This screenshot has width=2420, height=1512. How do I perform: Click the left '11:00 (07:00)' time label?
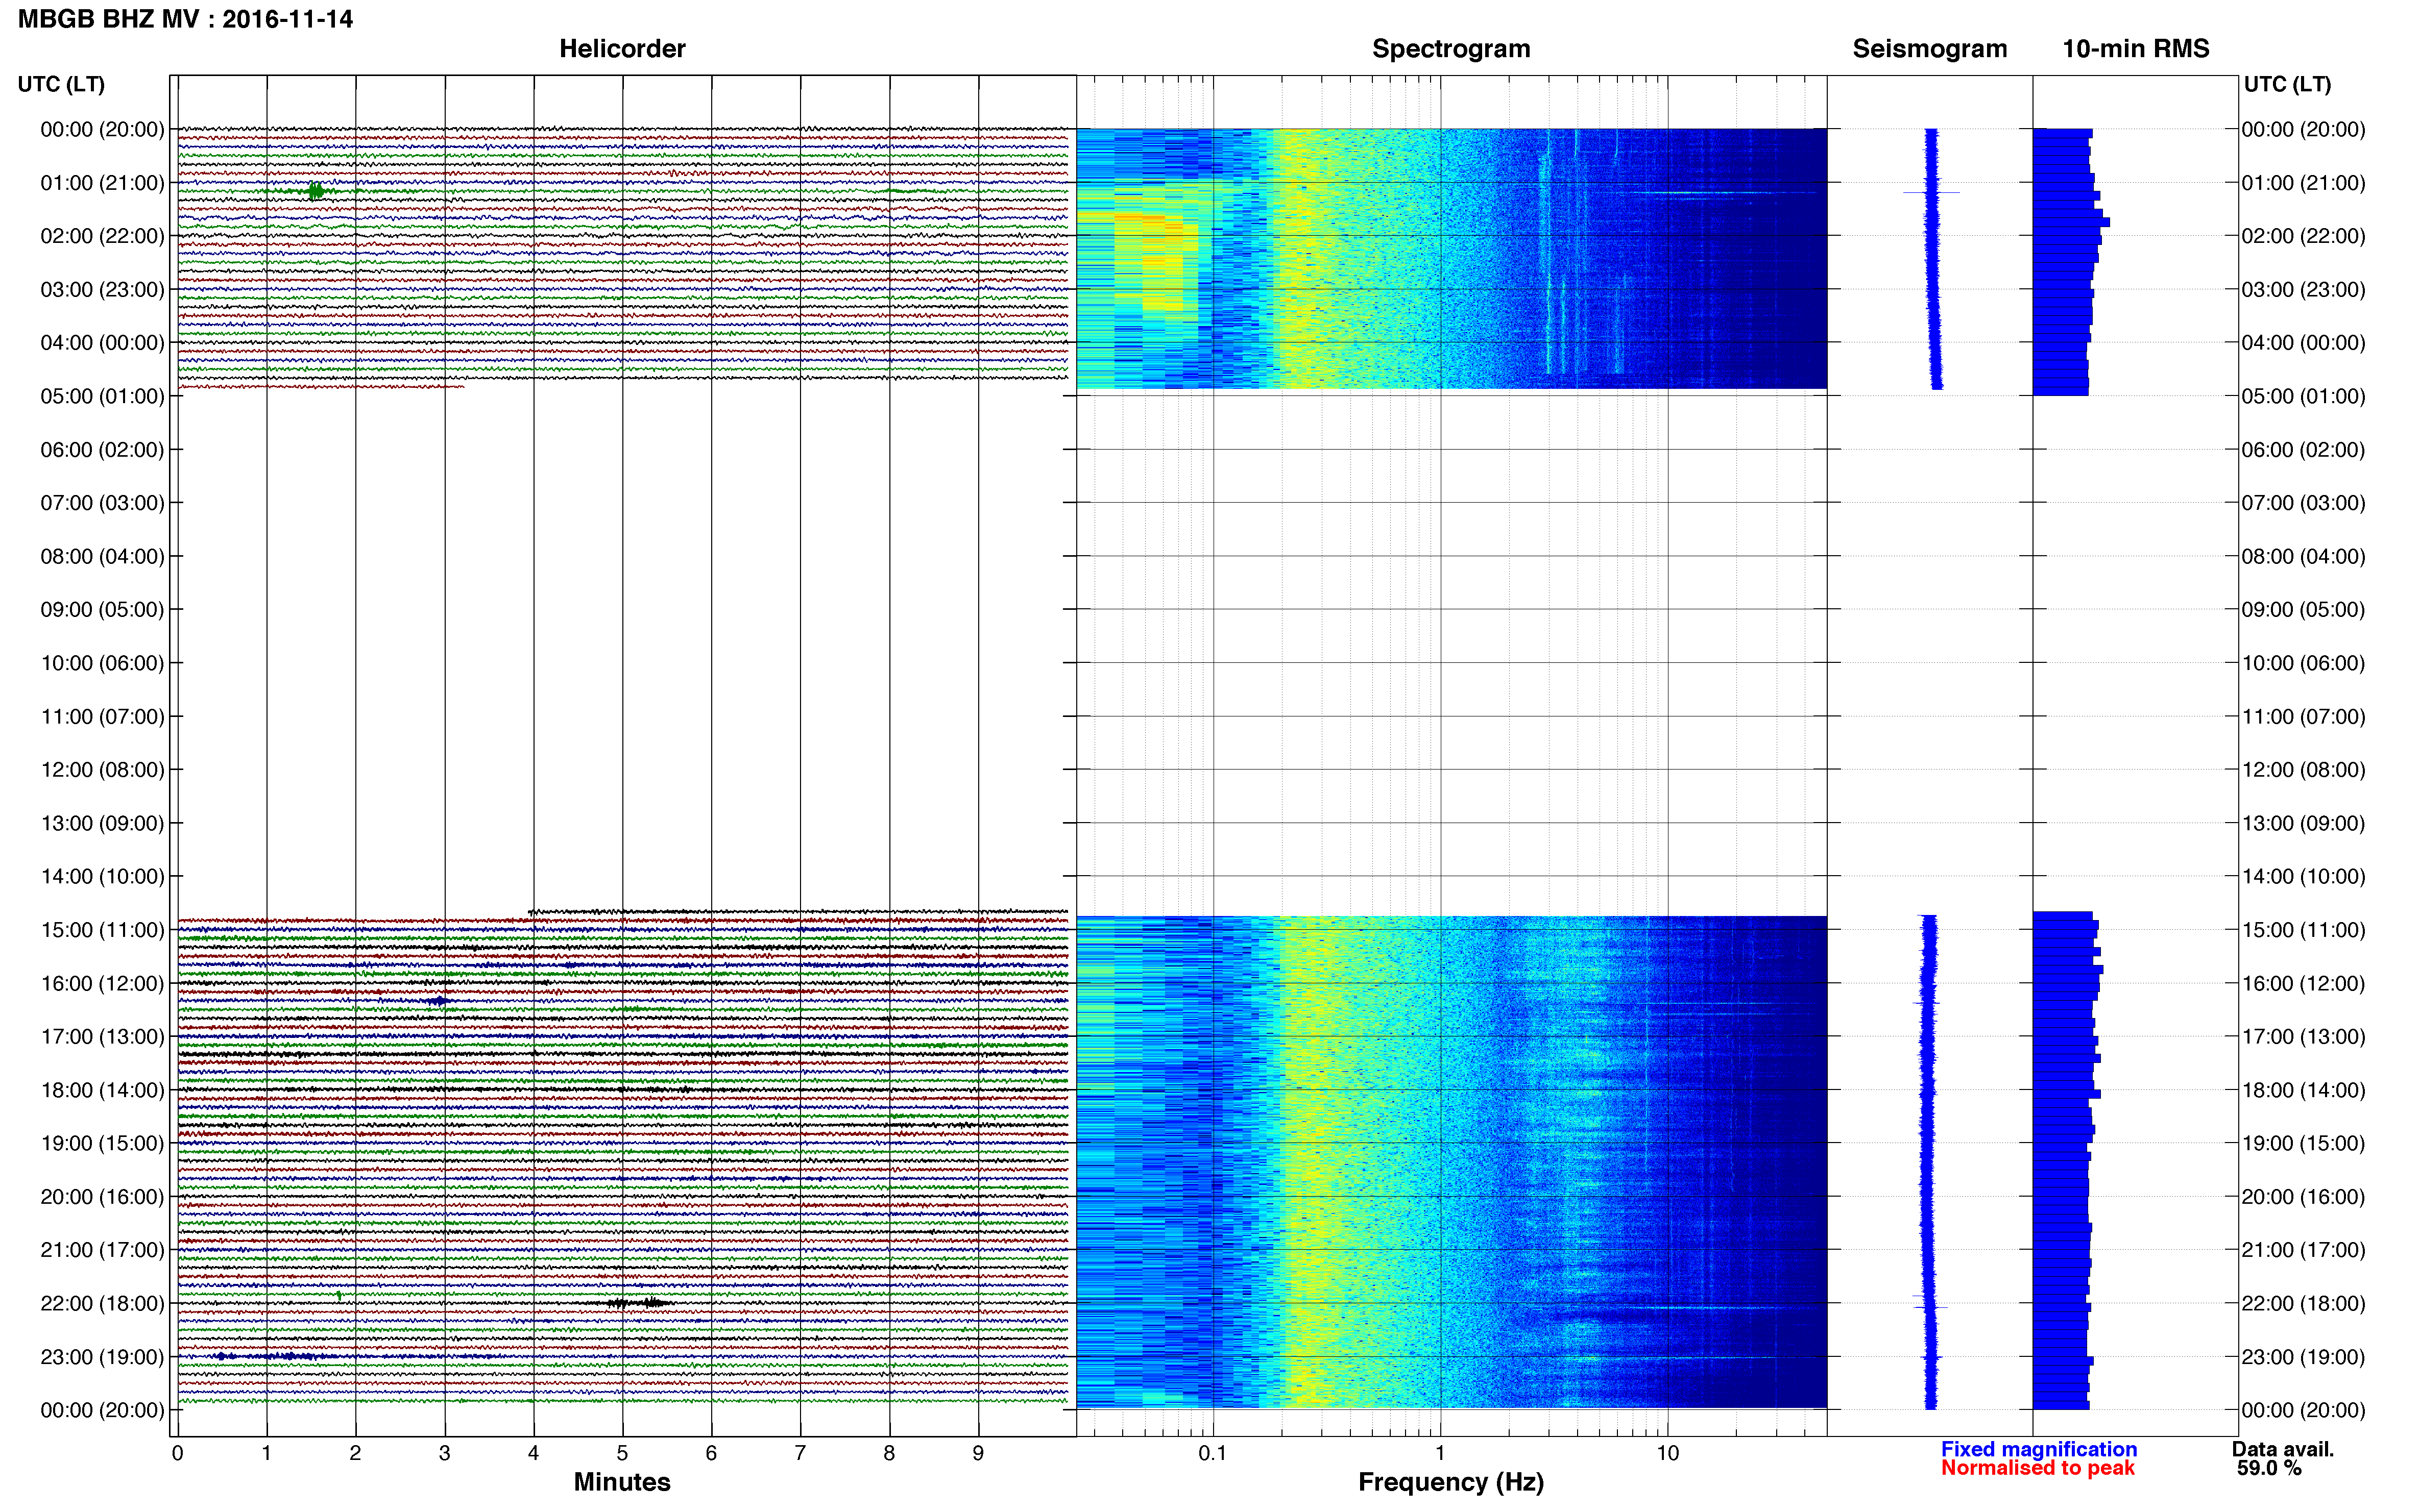(102, 716)
